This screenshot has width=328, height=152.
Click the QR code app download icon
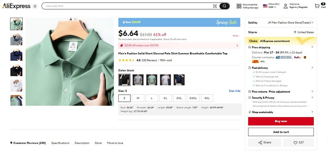[239, 6]
